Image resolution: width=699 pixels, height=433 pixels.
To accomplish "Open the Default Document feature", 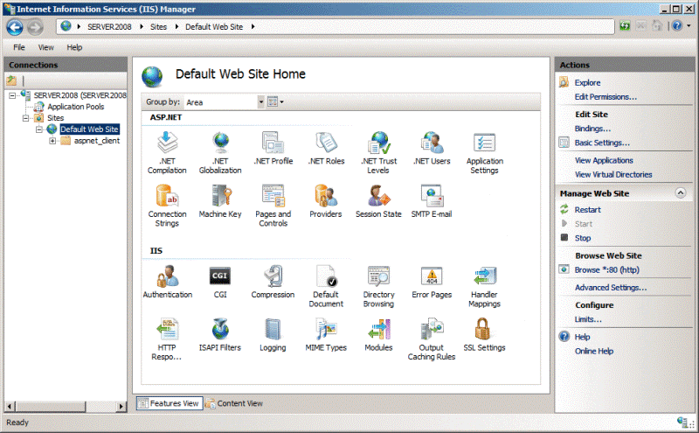I will (x=326, y=286).
